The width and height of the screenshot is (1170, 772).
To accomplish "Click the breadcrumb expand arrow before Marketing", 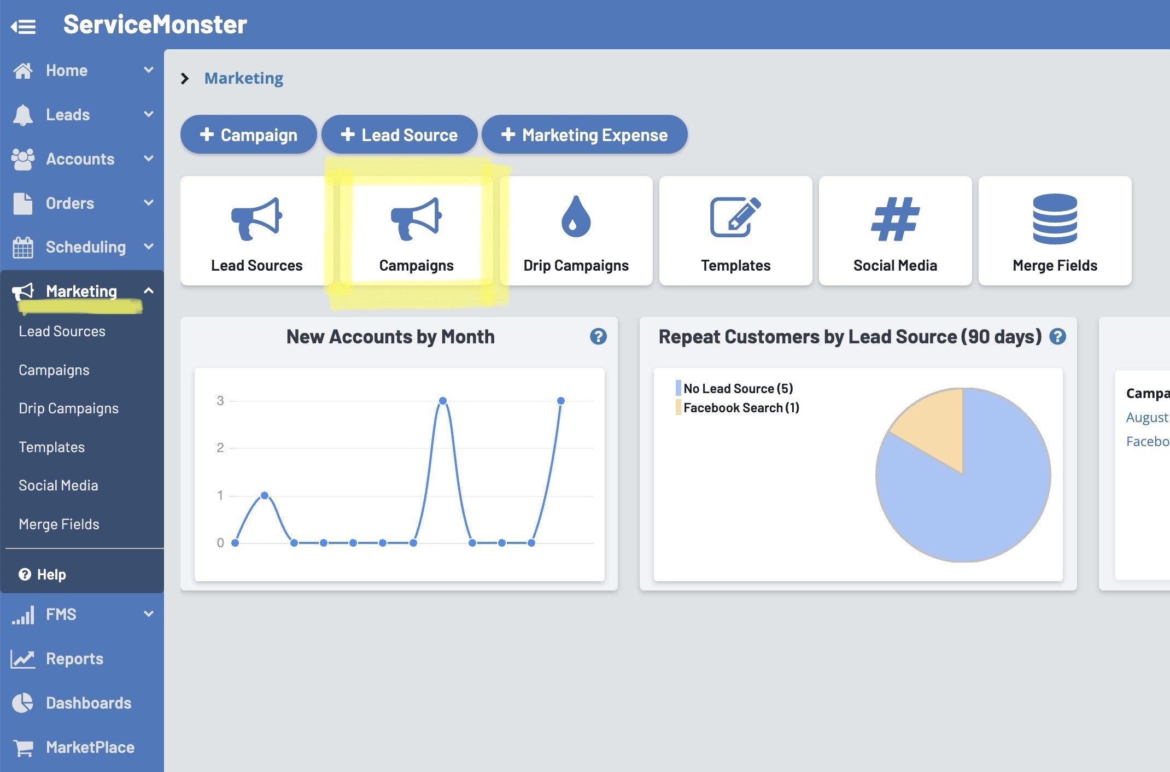I will (x=185, y=78).
